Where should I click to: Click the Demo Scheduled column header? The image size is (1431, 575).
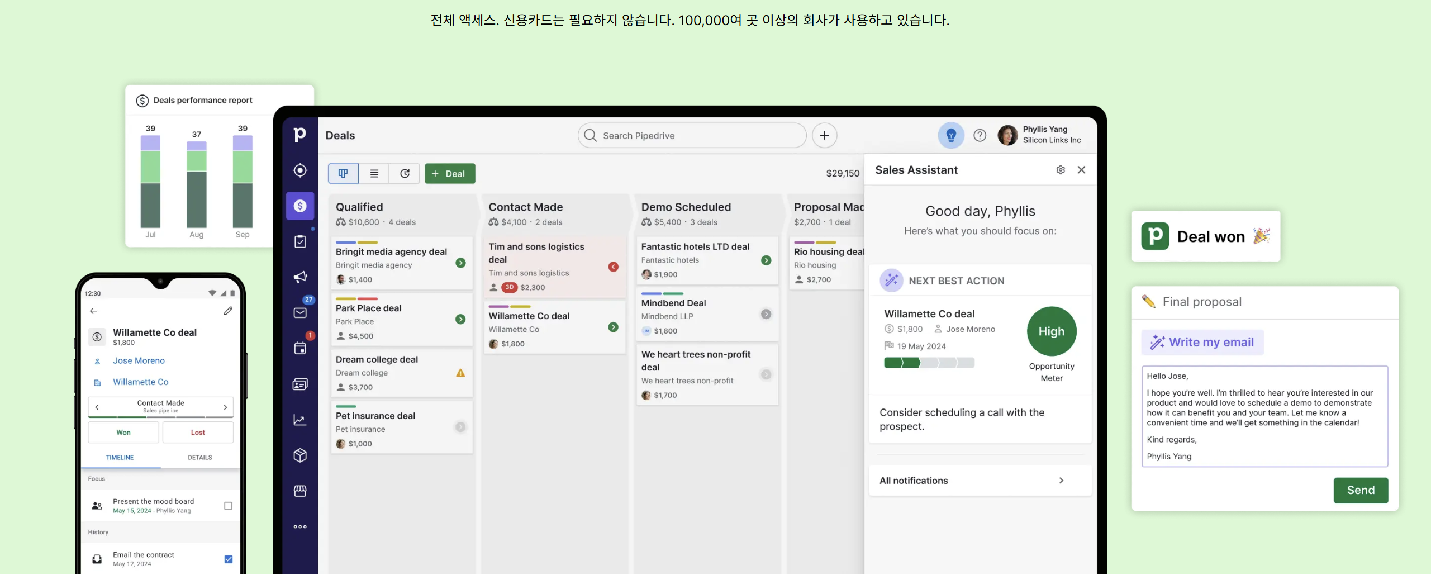click(707, 213)
